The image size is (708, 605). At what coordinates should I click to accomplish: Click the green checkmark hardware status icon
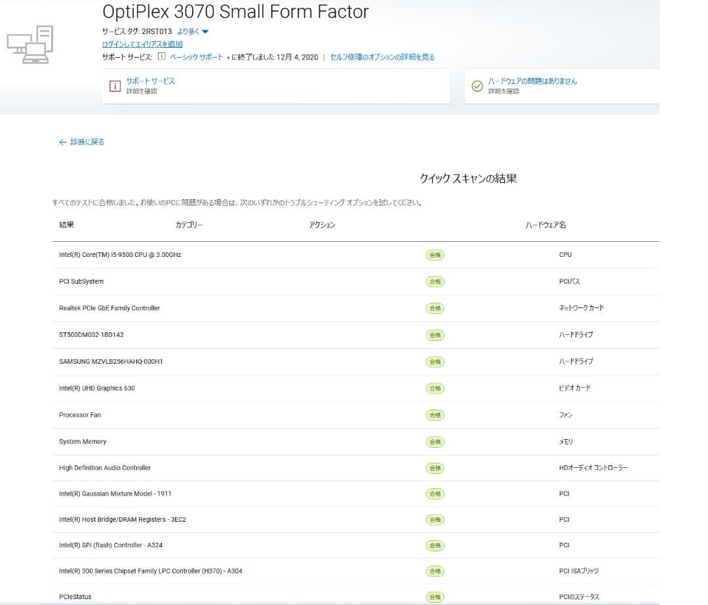pyautogui.click(x=477, y=86)
